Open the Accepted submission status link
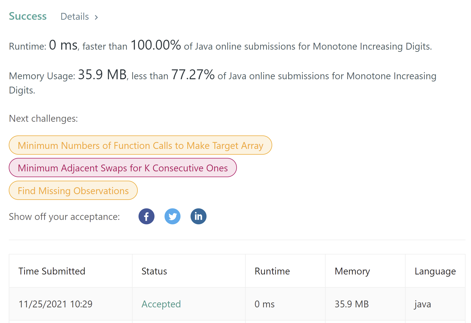471x323 pixels. (x=161, y=304)
